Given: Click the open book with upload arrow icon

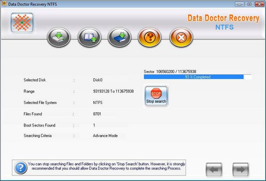Looking at the screenshot, I should coord(89,37).
